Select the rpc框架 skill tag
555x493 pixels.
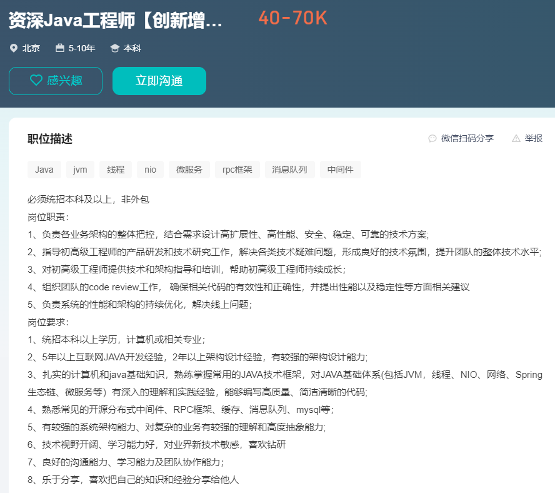[x=237, y=170]
